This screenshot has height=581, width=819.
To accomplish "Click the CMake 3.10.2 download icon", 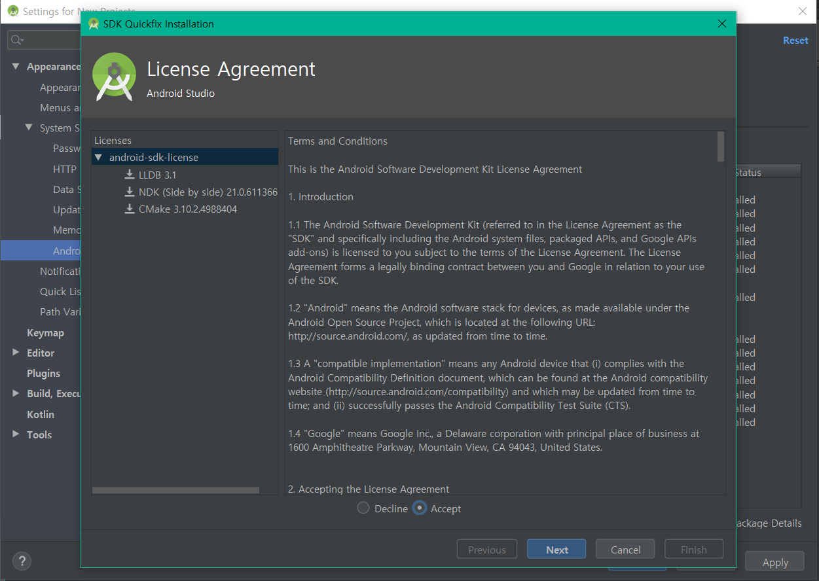I will 129,209.
